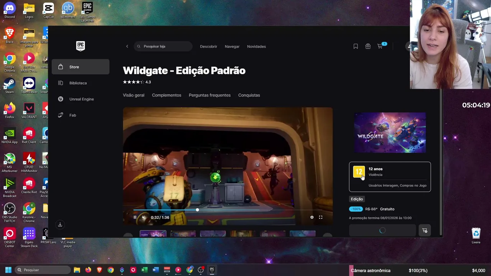Click the Gratuito price text
Screen dimensions: 491x276
(x=387, y=209)
